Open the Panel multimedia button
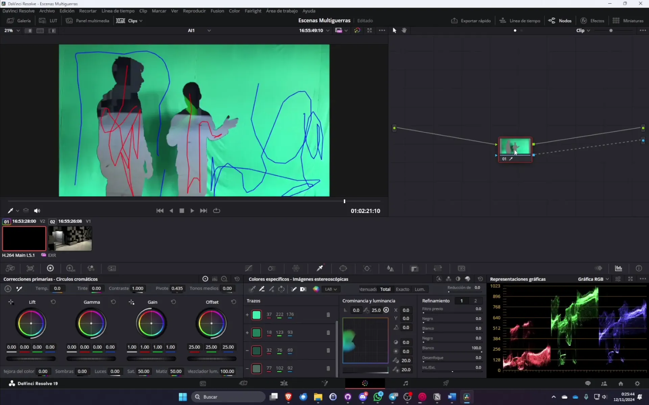Viewport: 649px width, 405px height. pyautogui.click(x=88, y=21)
